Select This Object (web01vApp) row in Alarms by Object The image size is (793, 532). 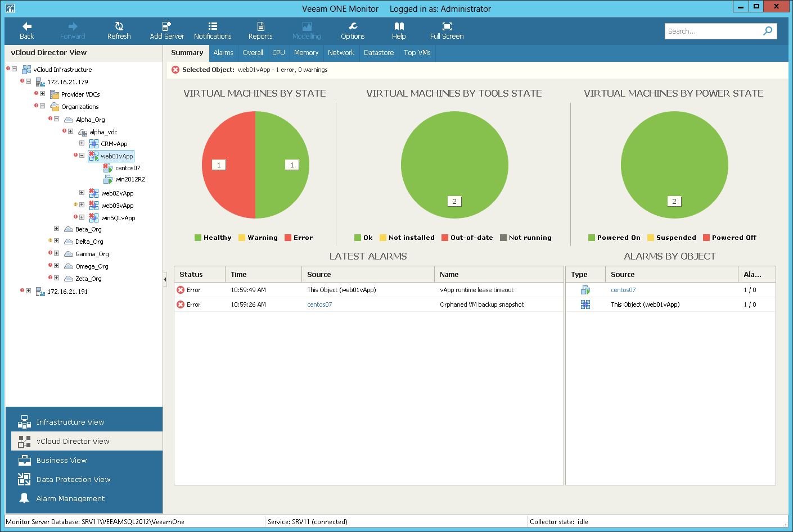tap(670, 304)
